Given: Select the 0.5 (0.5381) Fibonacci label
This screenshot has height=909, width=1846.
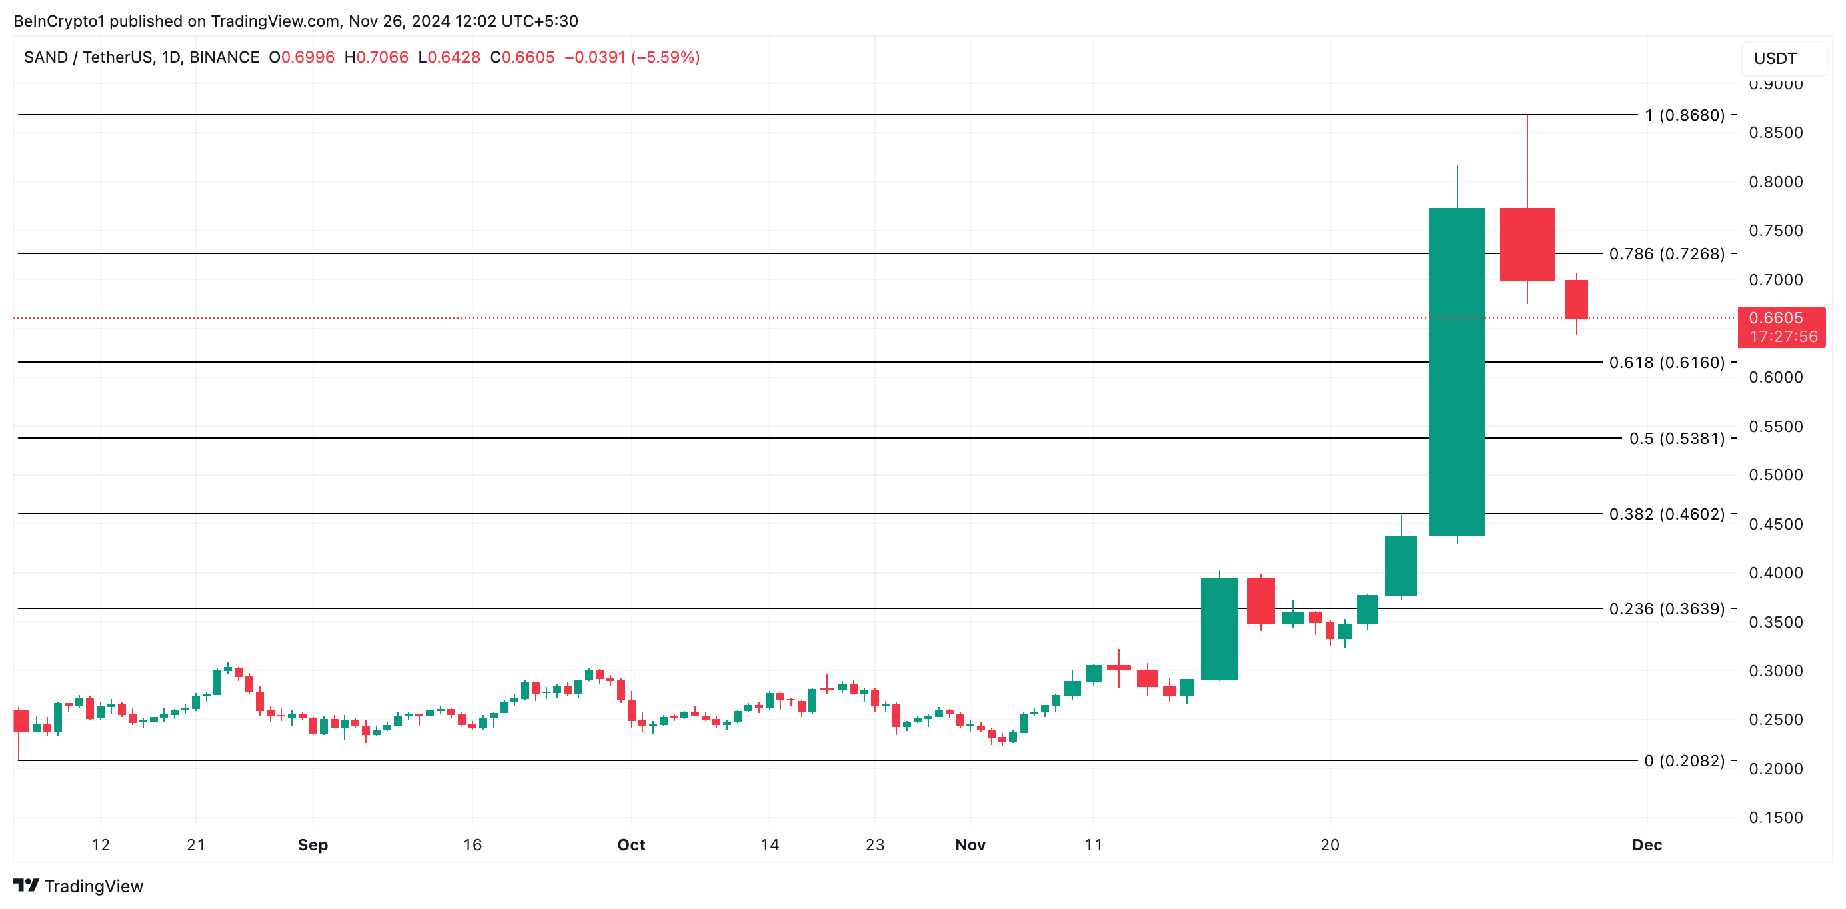Looking at the screenshot, I should (1677, 438).
